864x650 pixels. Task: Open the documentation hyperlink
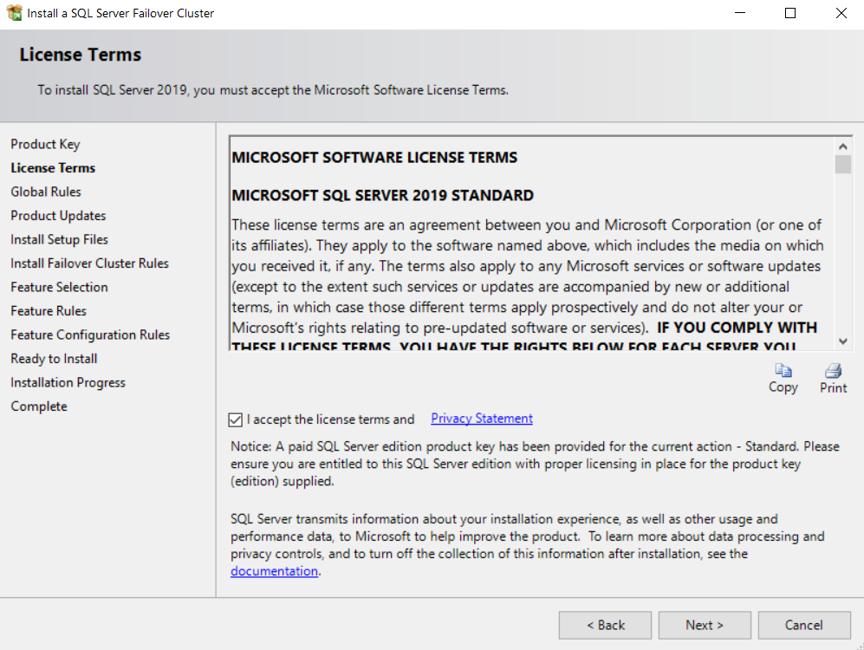pos(274,571)
